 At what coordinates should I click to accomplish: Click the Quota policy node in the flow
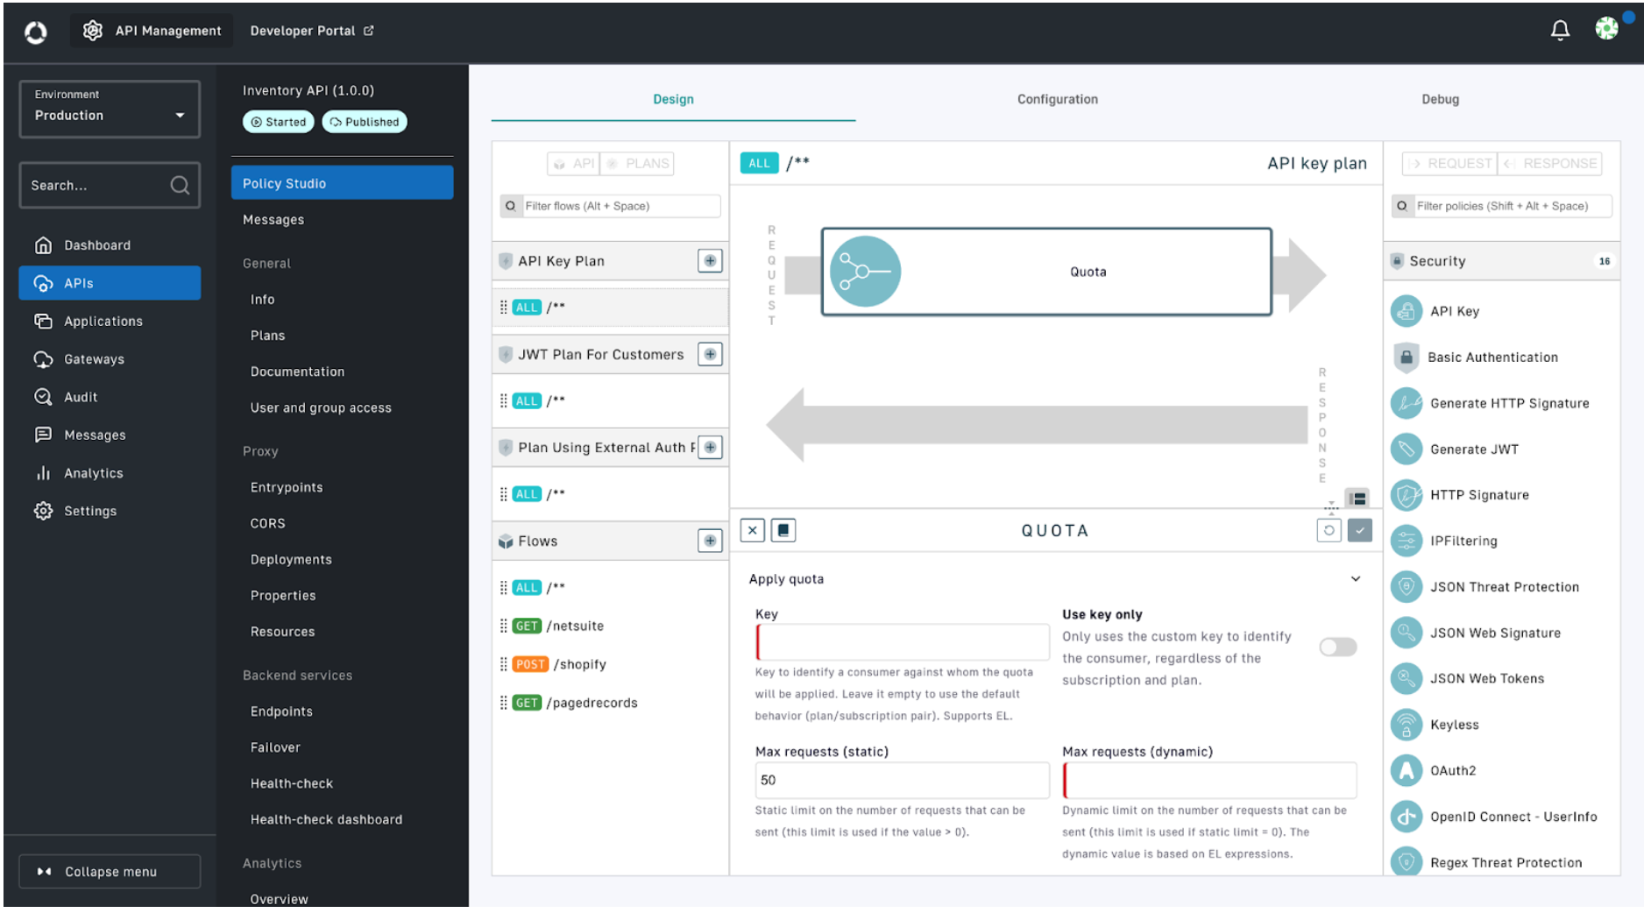[1045, 272]
